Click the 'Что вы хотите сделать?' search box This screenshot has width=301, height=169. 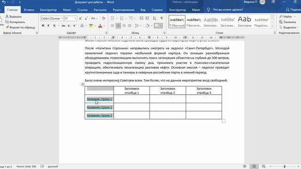[x=228, y=9]
